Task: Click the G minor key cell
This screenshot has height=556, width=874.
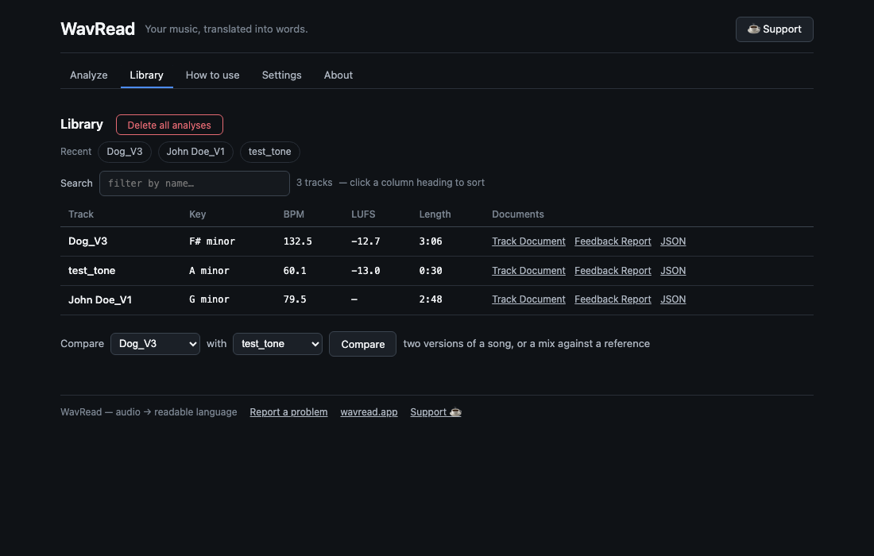Action: [209, 299]
